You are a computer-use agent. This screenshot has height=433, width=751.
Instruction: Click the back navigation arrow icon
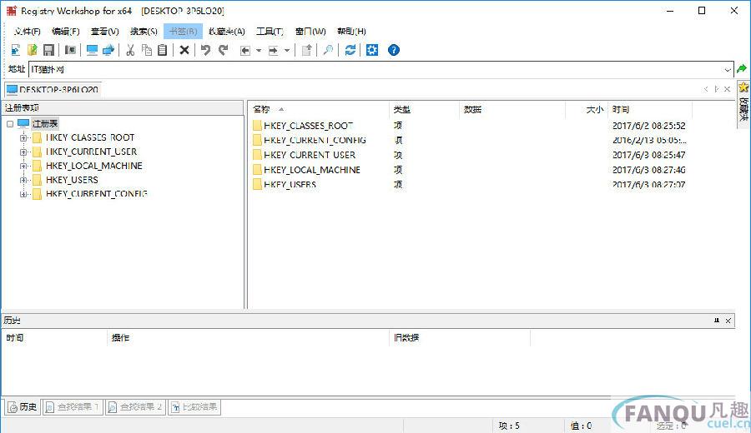tap(245, 50)
